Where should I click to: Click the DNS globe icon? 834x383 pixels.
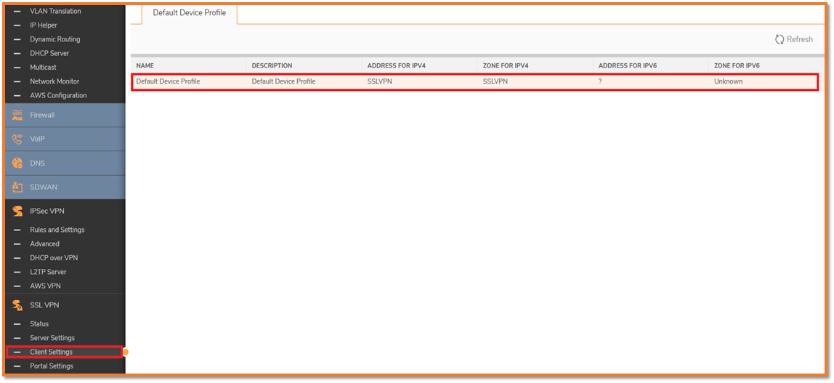(17, 164)
